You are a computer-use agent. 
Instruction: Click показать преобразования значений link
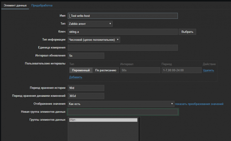pyautogui.click(x=199, y=104)
